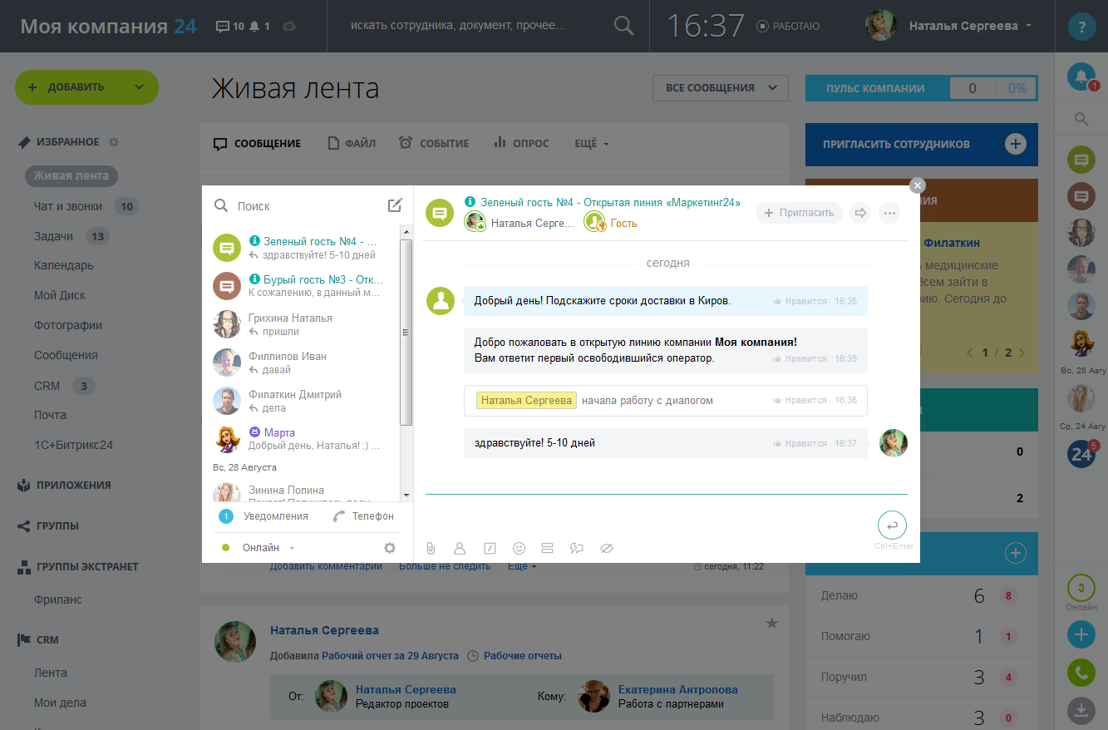Toggle the star on Наталья Сергеева's post

(x=771, y=623)
